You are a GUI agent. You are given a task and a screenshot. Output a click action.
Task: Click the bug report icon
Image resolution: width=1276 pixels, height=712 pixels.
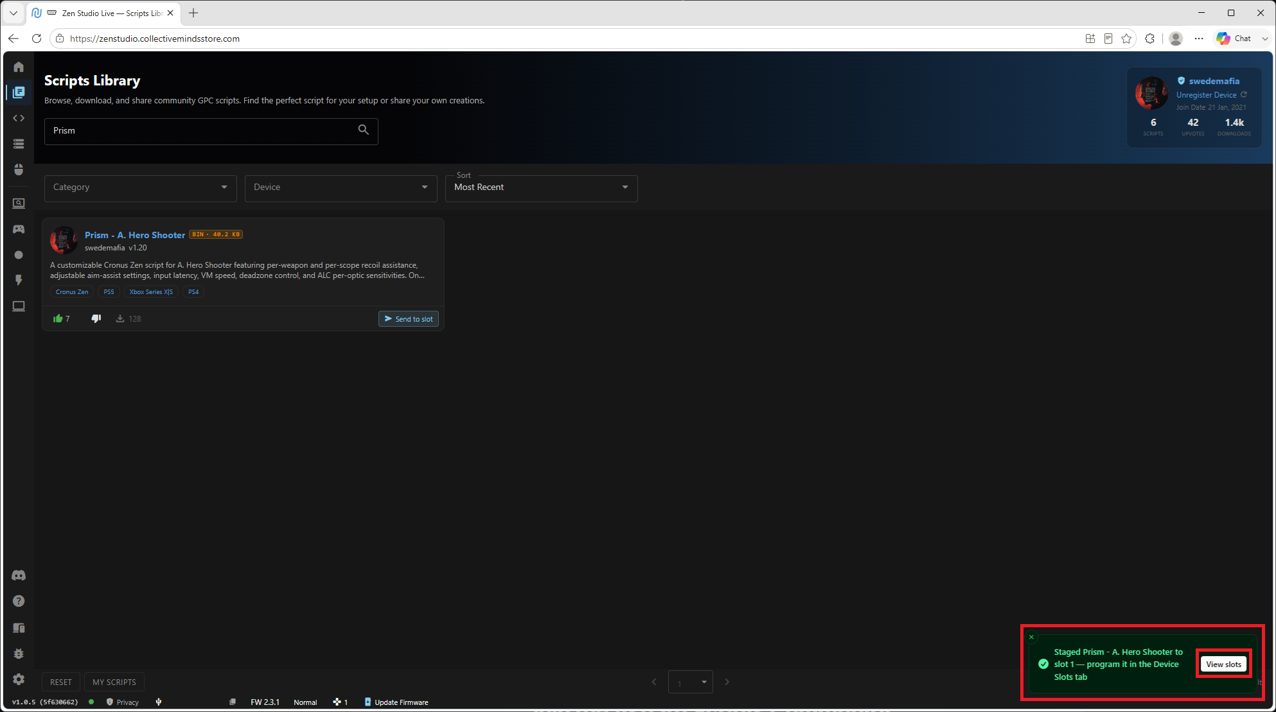(x=19, y=654)
